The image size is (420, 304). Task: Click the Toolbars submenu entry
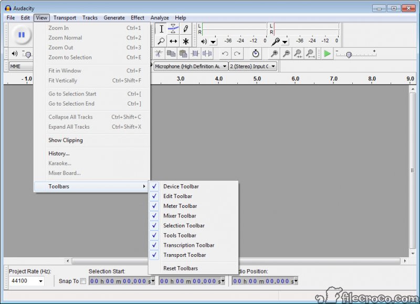point(92,186)
